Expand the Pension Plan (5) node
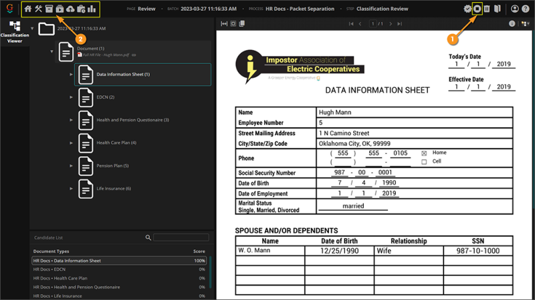535x300 pixels. point(72,165)
